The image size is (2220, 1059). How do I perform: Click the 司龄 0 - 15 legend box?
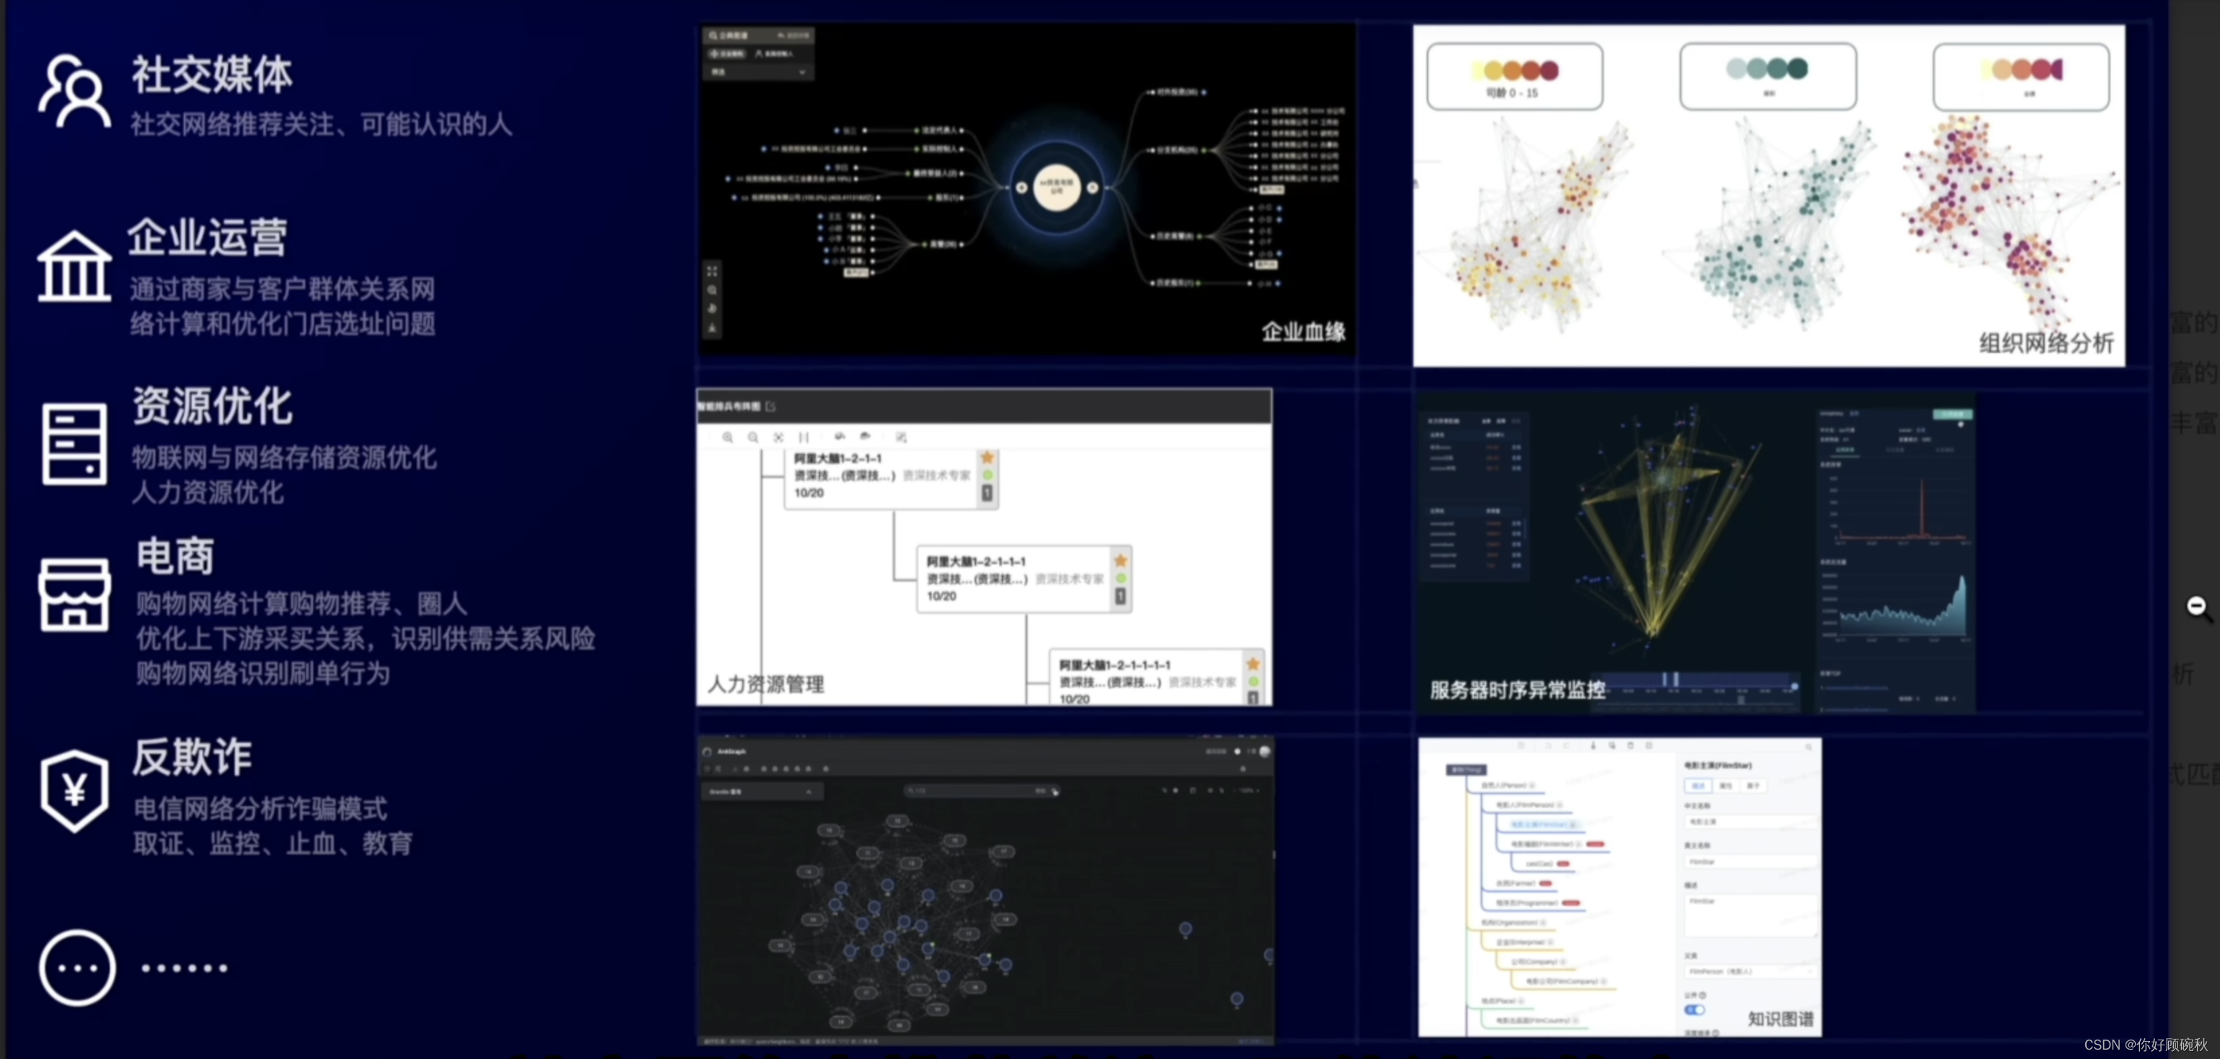coord(1515,76)
